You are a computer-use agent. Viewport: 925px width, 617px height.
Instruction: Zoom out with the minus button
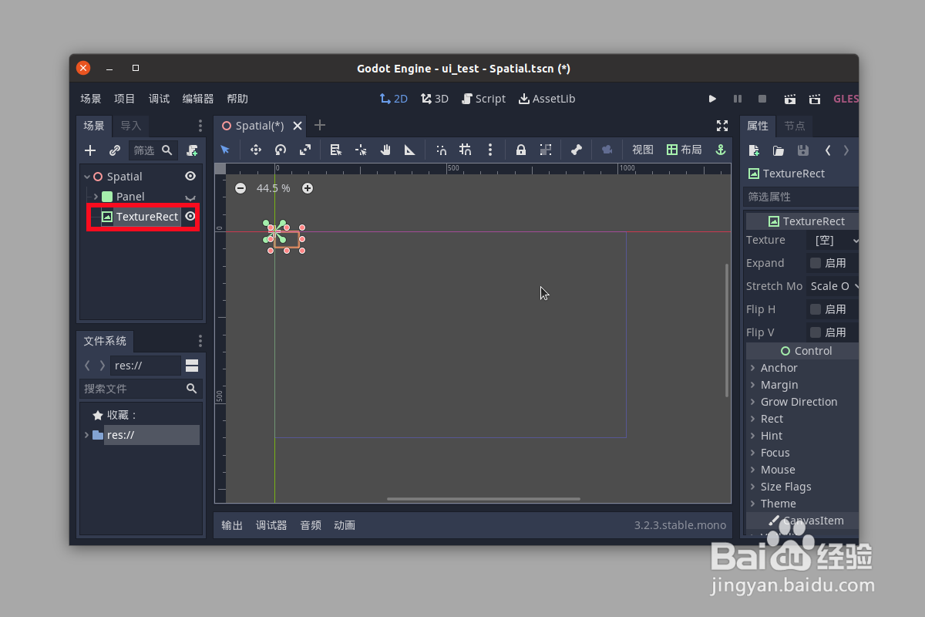(240, 188)
